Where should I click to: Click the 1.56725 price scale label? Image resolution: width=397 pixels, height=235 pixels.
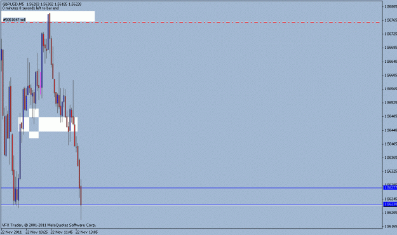click(391, 34)
